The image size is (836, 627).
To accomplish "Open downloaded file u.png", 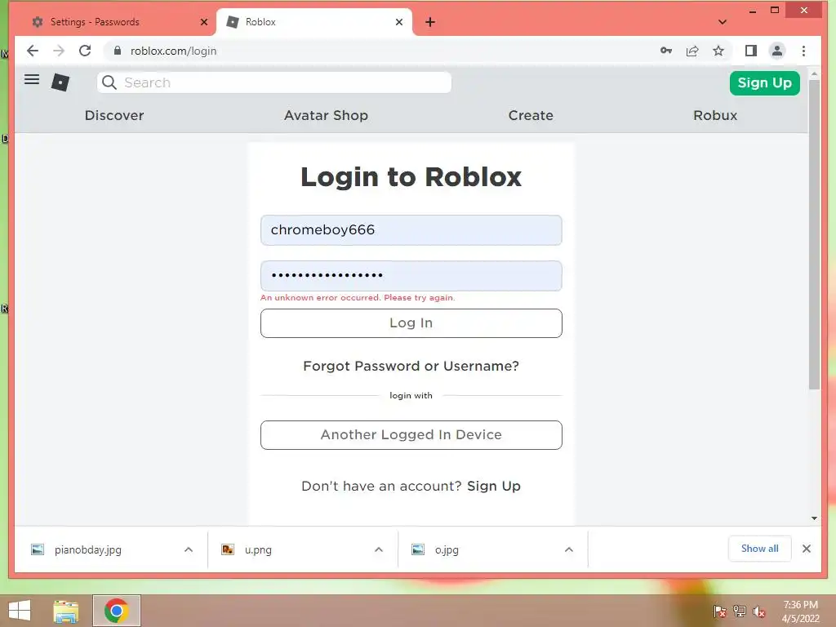I will click(258, 549).
